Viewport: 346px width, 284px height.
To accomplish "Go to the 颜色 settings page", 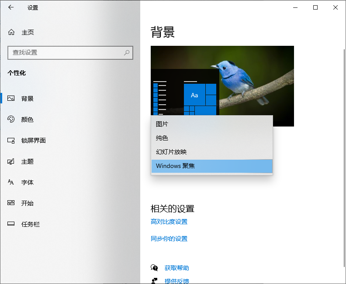I will [28, 120].
